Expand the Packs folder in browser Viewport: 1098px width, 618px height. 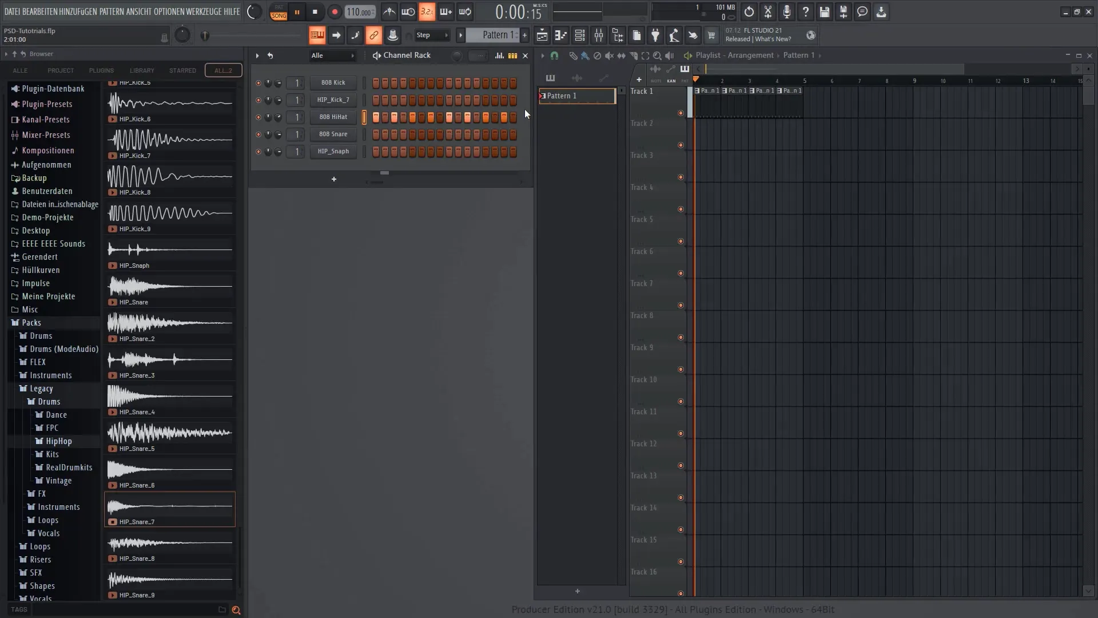31,322
